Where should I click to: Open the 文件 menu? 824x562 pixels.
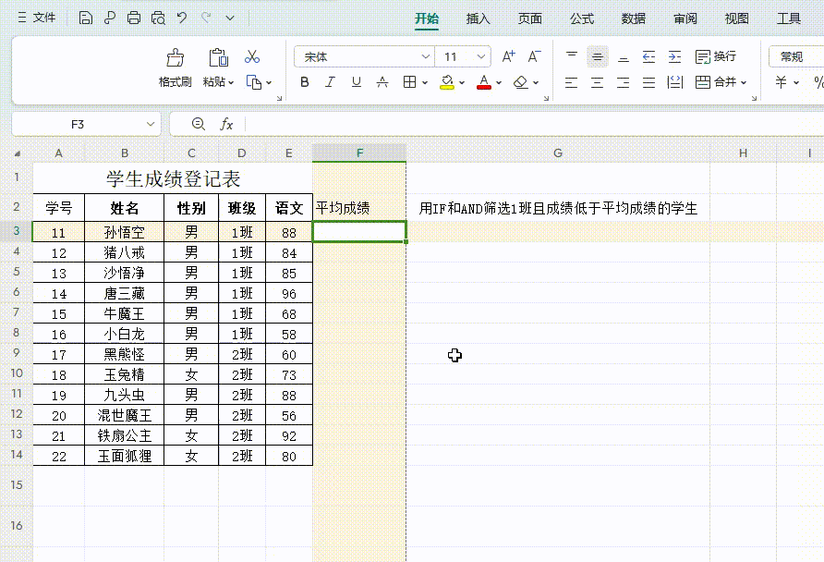37,18
